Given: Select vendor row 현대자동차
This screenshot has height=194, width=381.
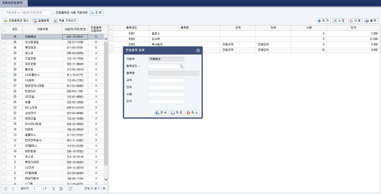Looking at the screenshot, I should point(53,178).
